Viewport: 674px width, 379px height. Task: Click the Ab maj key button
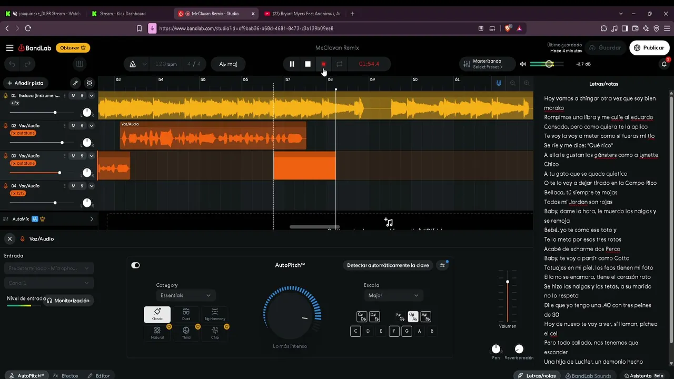coord(228,64)
